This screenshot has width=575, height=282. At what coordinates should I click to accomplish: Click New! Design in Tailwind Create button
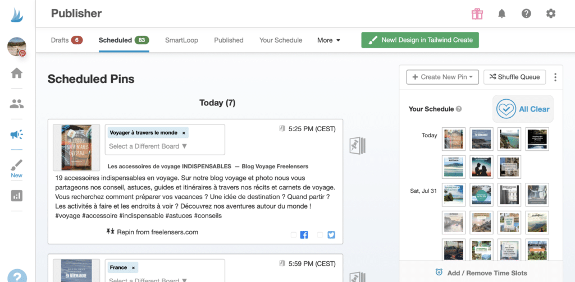pyautogui.click(x=420, y=40)
